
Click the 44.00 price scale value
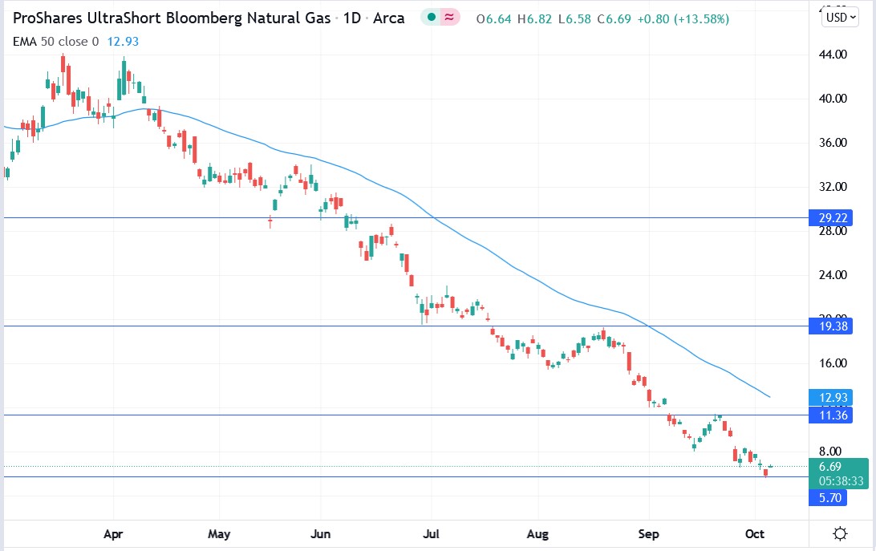(x=833, y=55)
